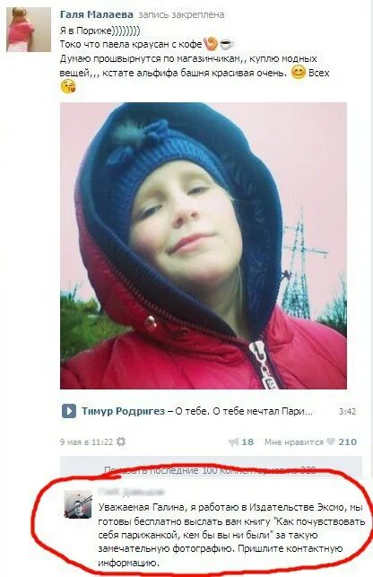Click the track duration 3:42
Image resolution: width=373 pixels, height=577 pixels.
pyautogui.click(x=347, y=411)
